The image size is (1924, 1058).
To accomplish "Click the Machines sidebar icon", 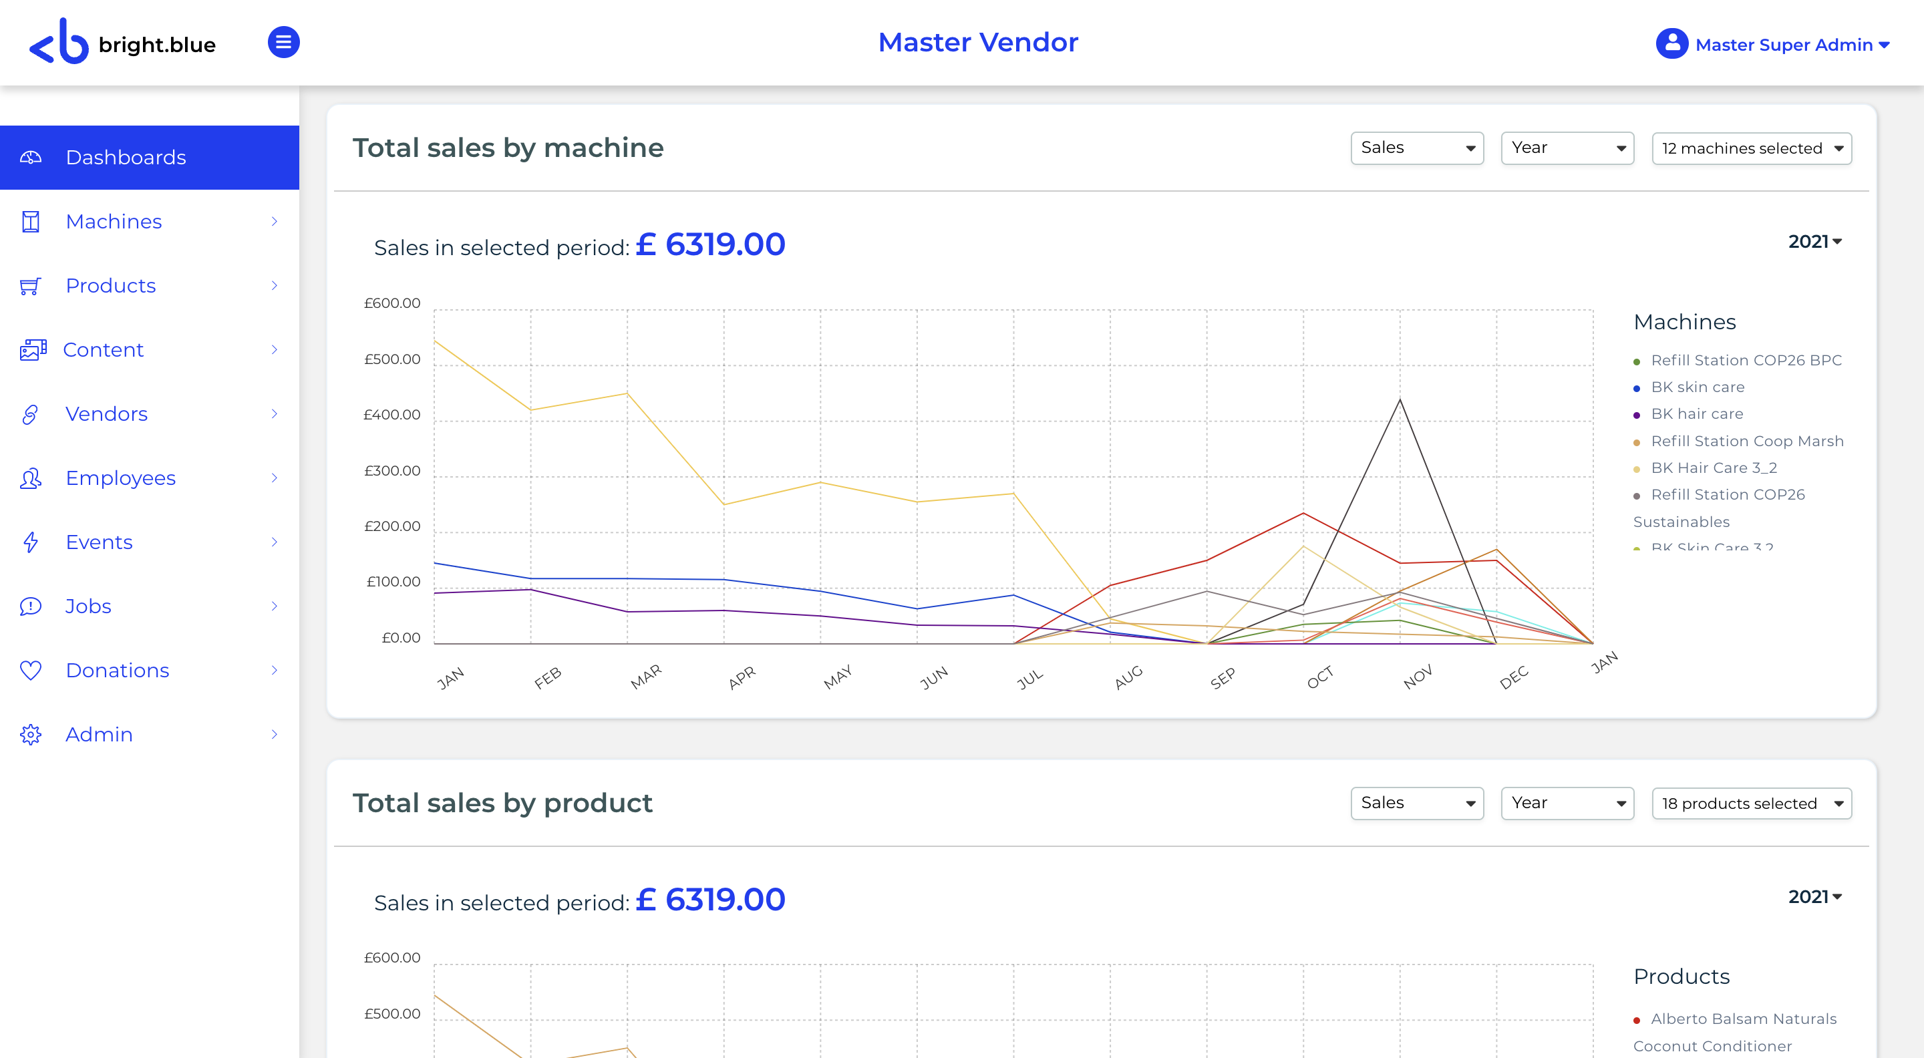I will (x=31, y=222).
